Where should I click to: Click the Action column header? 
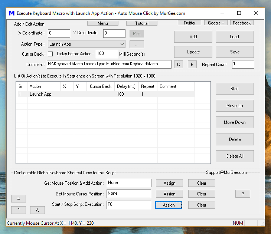[x=44, y=86]
